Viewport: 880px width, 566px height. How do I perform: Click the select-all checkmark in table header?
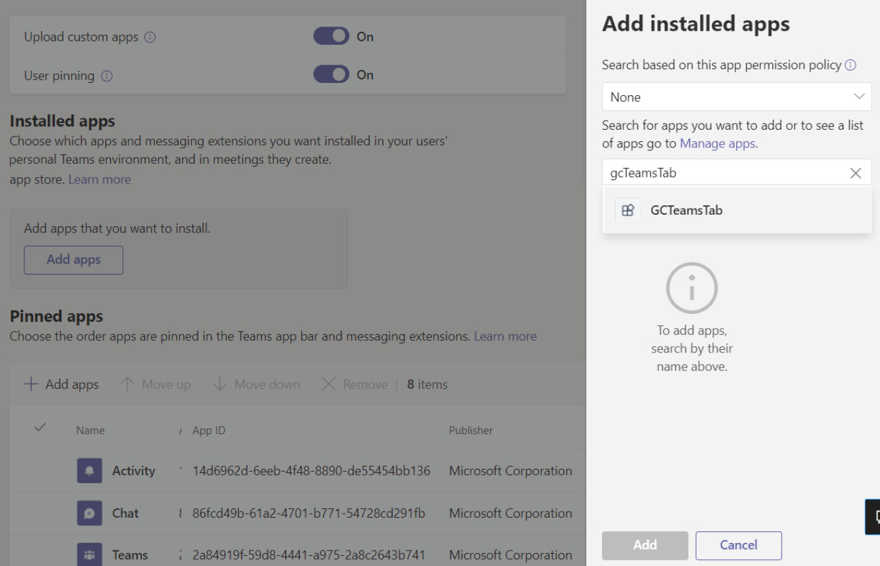(x=40, y=427)
